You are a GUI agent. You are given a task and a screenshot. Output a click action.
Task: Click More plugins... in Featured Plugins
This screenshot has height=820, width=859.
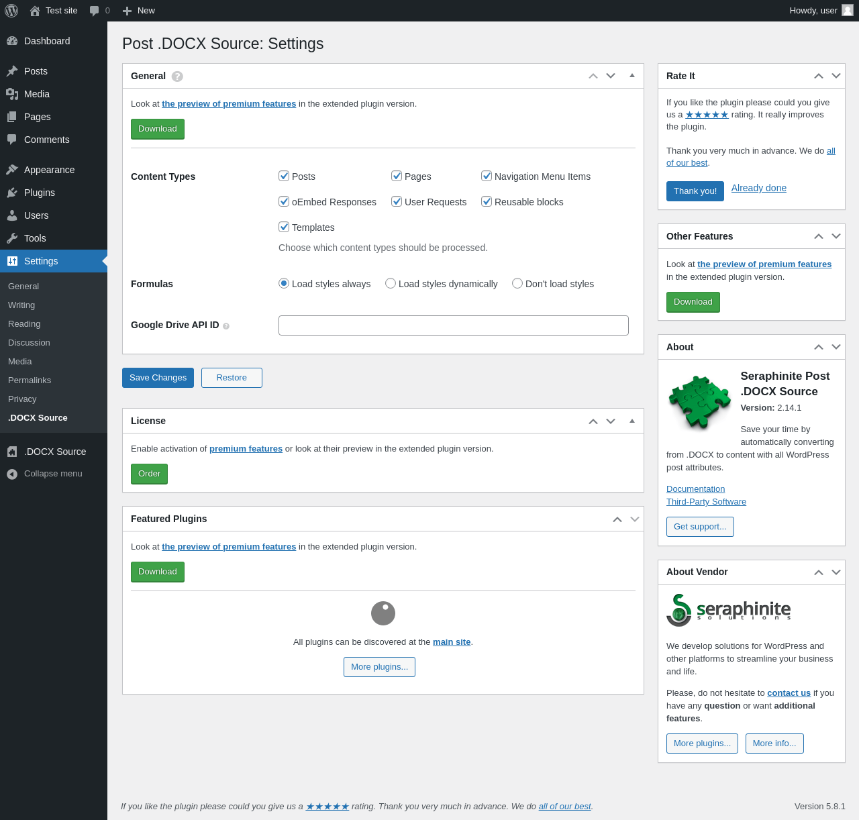click(379, 667)
